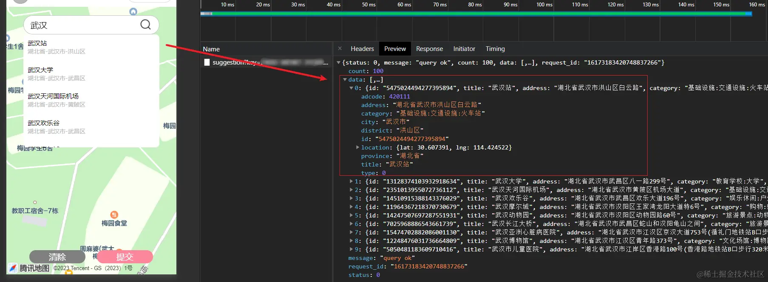768x282 pixels.
Task: Click the title: "武汉站" line
Action: (x=387, y=164)
